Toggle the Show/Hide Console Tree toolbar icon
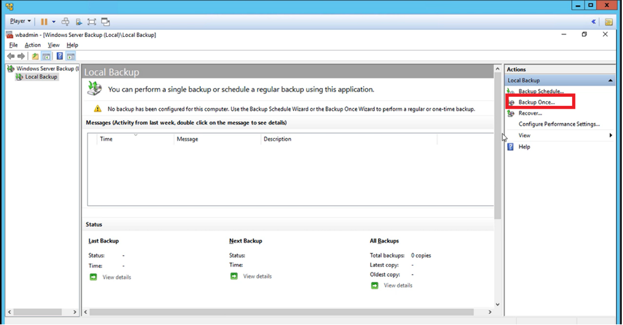Screen dimensions: 623x325 tap(47, 56)
